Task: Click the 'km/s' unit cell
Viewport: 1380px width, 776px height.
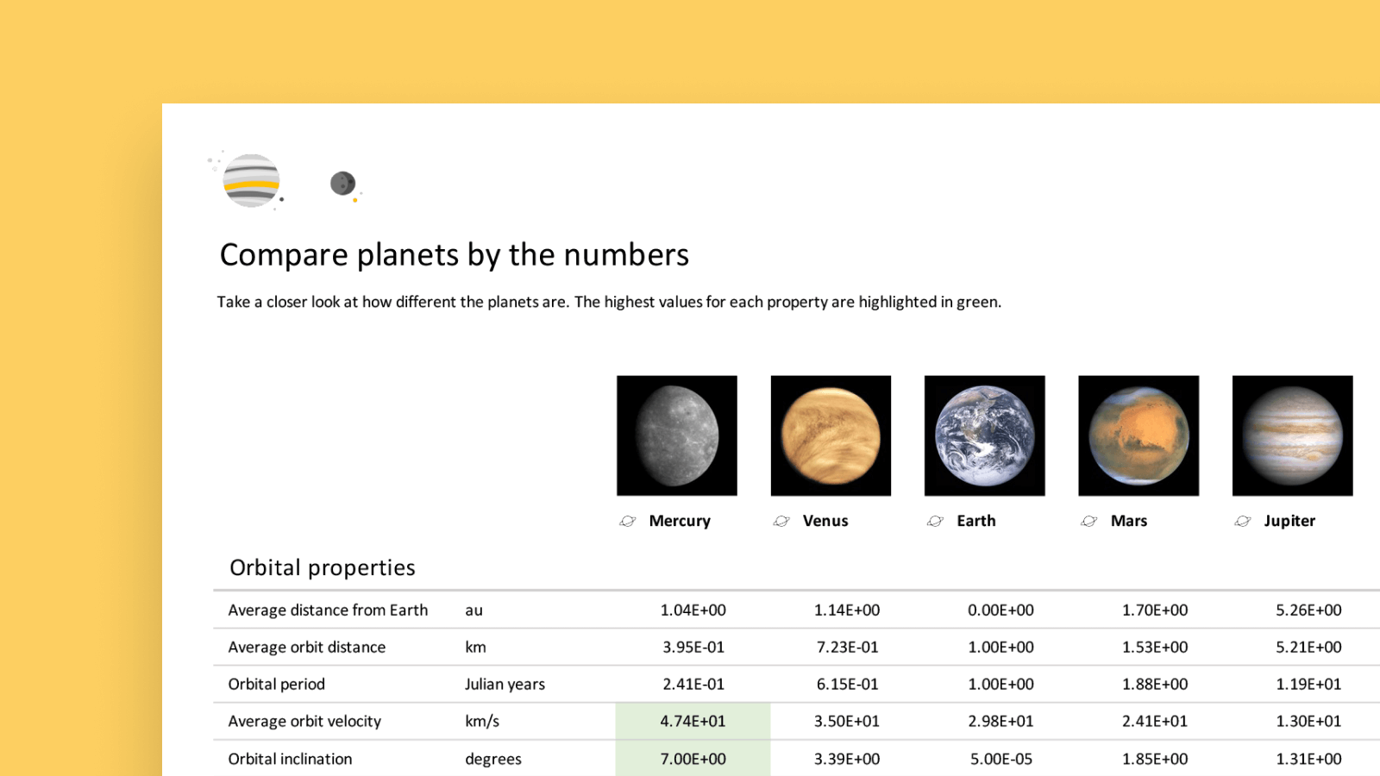Action: [482, 721]
